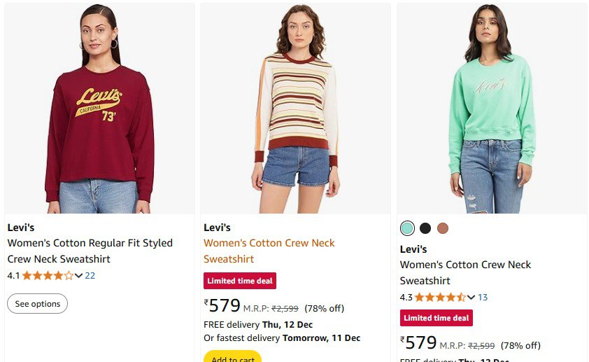Click the ₹579 price of striped sweatshirt
589x362 pixels.
pyautogui.click(x=222, y=306)
